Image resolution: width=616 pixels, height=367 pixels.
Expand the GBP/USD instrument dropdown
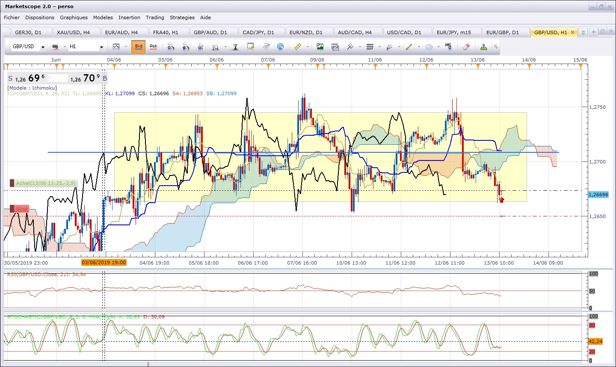point(43,47)
